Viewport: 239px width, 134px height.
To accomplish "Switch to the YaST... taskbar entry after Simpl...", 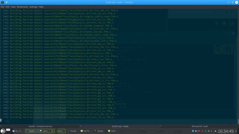I will click(113, 131).
